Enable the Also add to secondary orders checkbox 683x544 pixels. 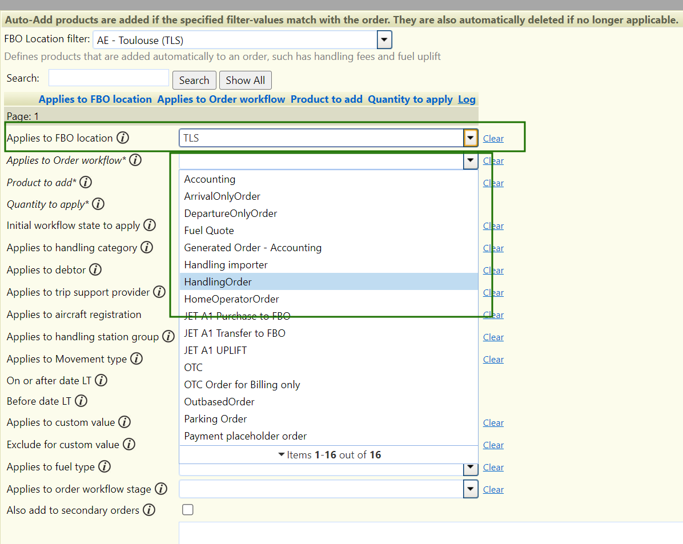pyautogui.click(x=187, y=510)
